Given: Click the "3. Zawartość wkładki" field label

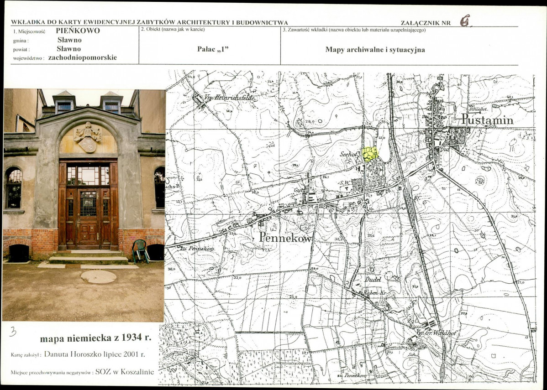Looking at the screenshot, I should (354, 30).
